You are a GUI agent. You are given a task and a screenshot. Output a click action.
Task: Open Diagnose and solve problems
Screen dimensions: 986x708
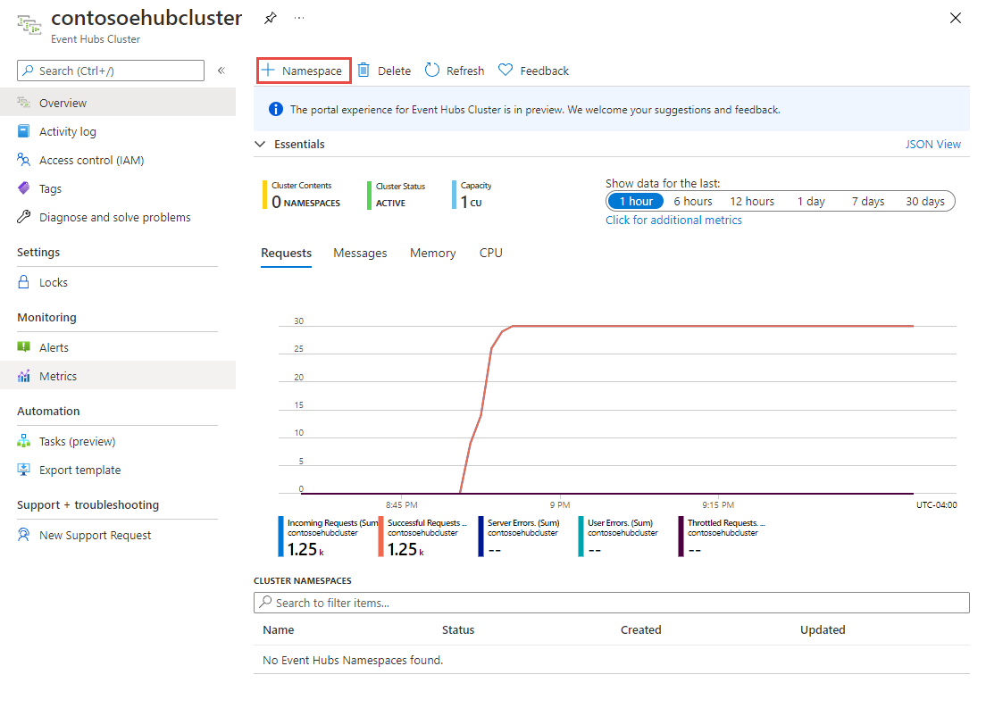point(114,217)
